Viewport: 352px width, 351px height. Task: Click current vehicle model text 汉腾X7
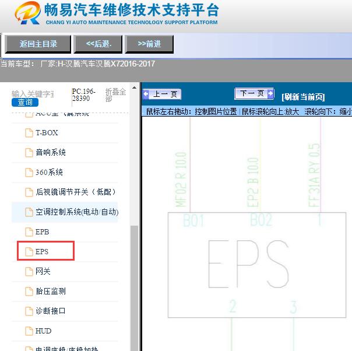point(106,64)
